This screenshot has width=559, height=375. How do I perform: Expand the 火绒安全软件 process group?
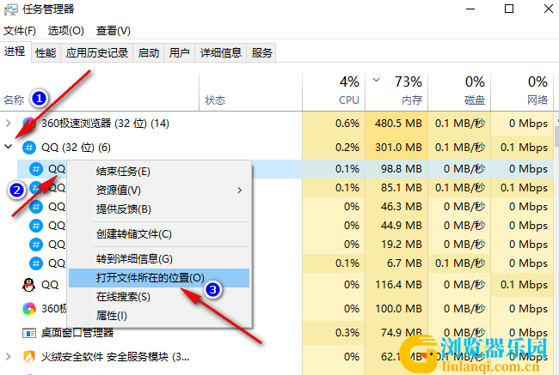click(x=9, y=356)
